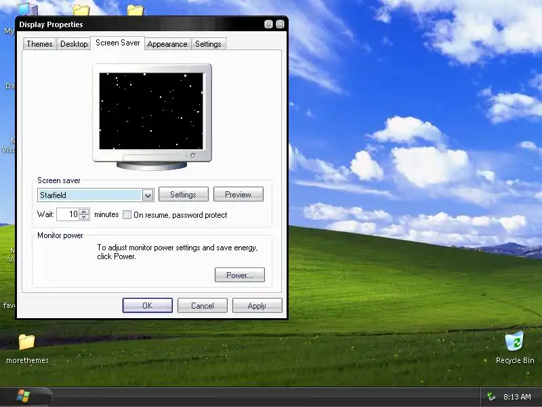Viewport: 542px width, 407px height.
Task: Open the Starfield screen saver dropdown
Action: point(148,195)
